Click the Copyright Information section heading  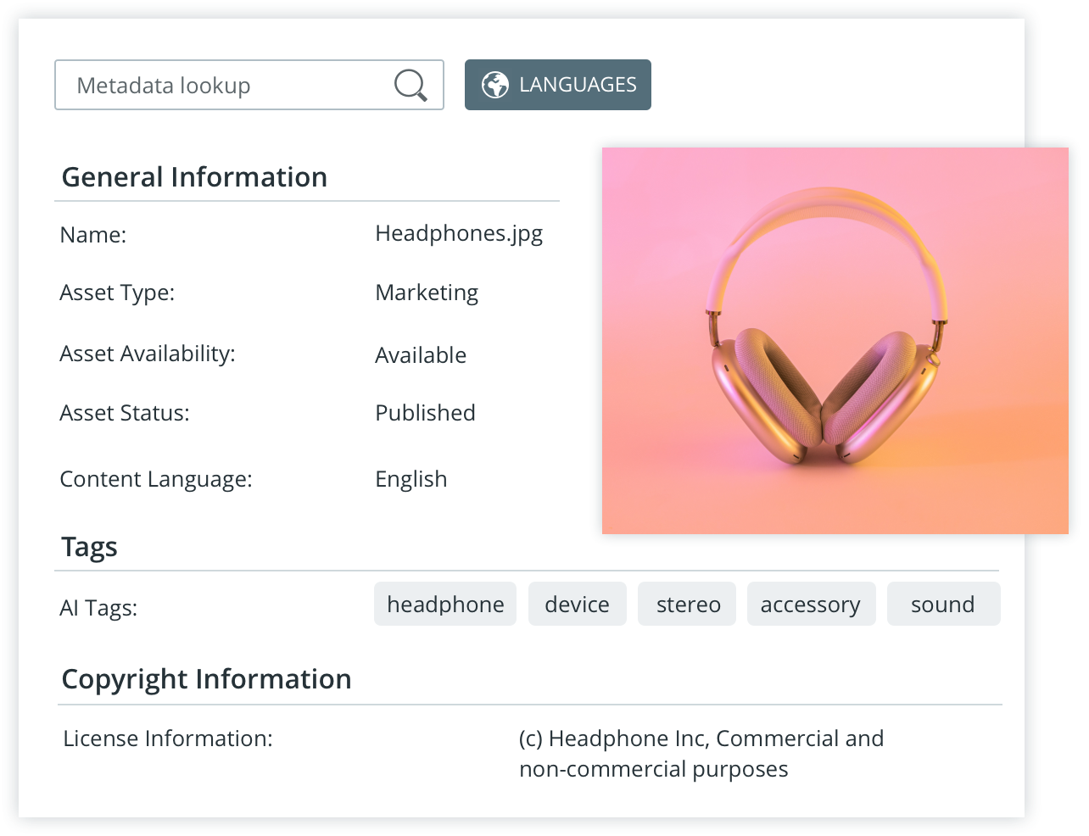click(206, 679)
